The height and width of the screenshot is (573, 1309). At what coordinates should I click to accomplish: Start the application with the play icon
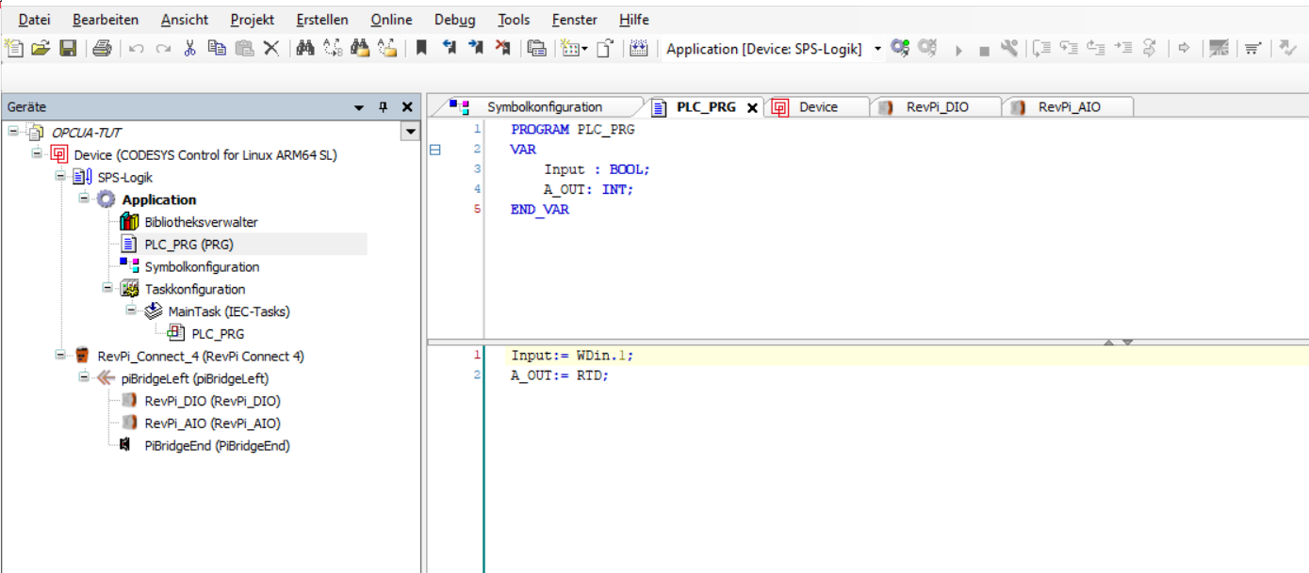pyautogui.click(x=958, y=48)
